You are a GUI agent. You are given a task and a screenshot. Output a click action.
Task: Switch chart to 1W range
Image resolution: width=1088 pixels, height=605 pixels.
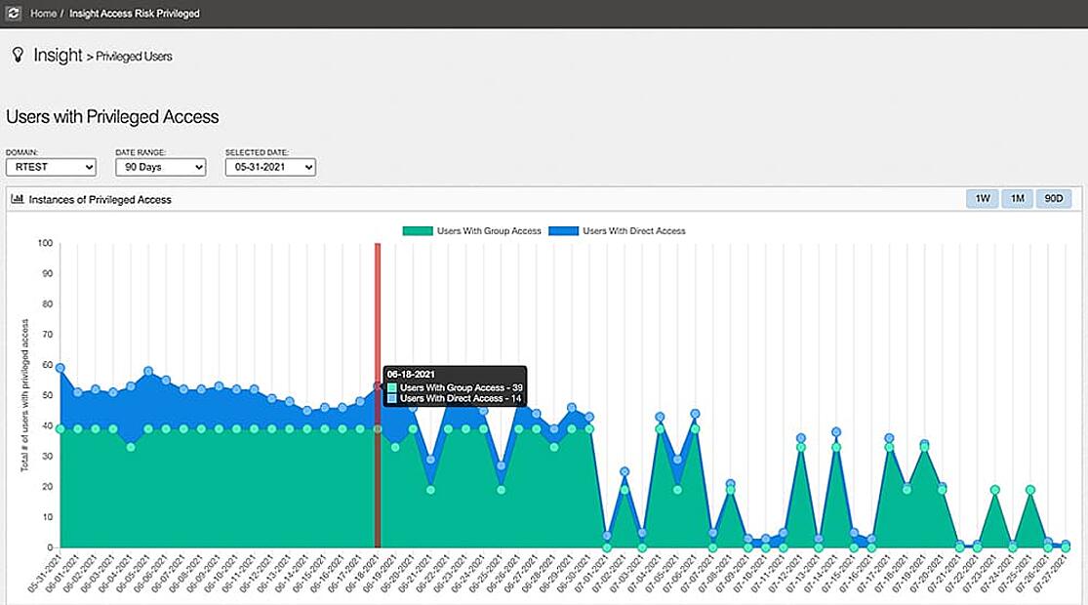coord(983,199)
